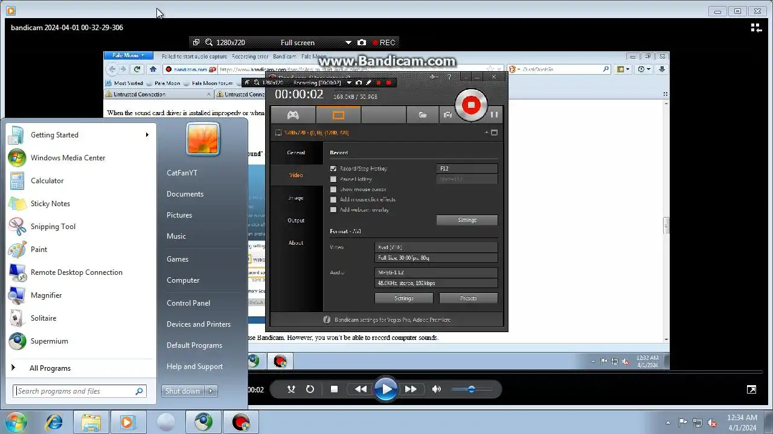Image resolution: width=773 pixels, height=434 pixels.
Task: Open Games from the Start menu
Action: click(x=178, y=259)
